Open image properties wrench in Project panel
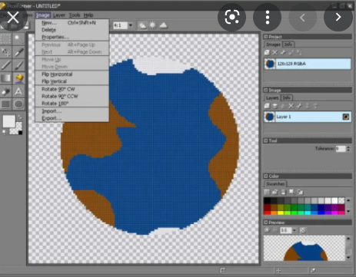The height and width of the screenshot is (277, 356). pyautogui.click(x=283, y=53)
